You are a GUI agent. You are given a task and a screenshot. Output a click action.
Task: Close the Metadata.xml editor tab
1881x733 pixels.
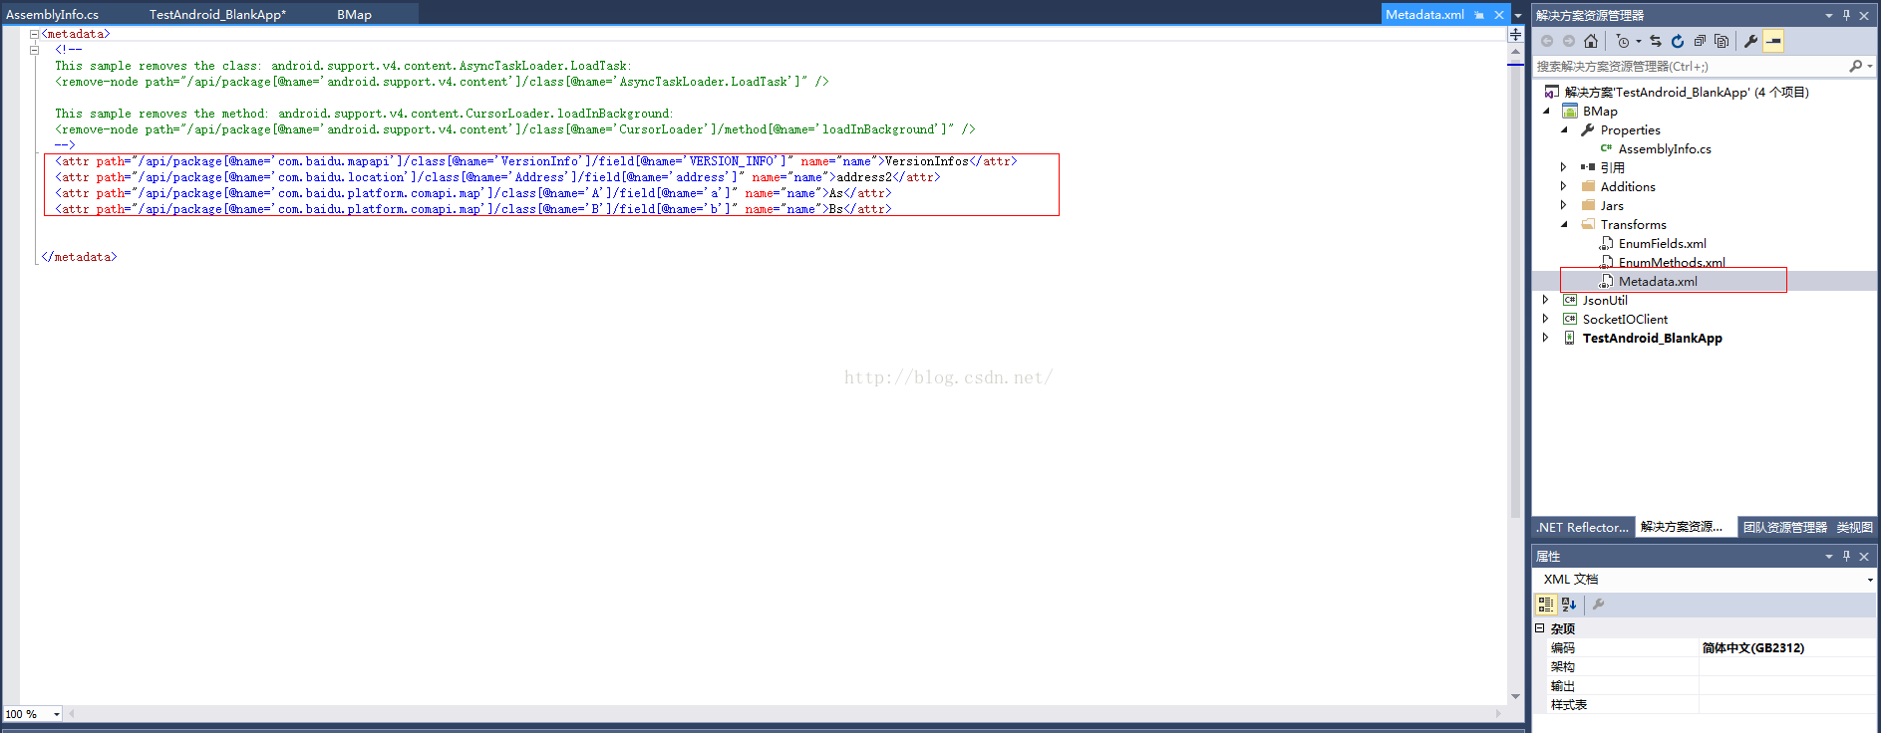coord(1498,15)
